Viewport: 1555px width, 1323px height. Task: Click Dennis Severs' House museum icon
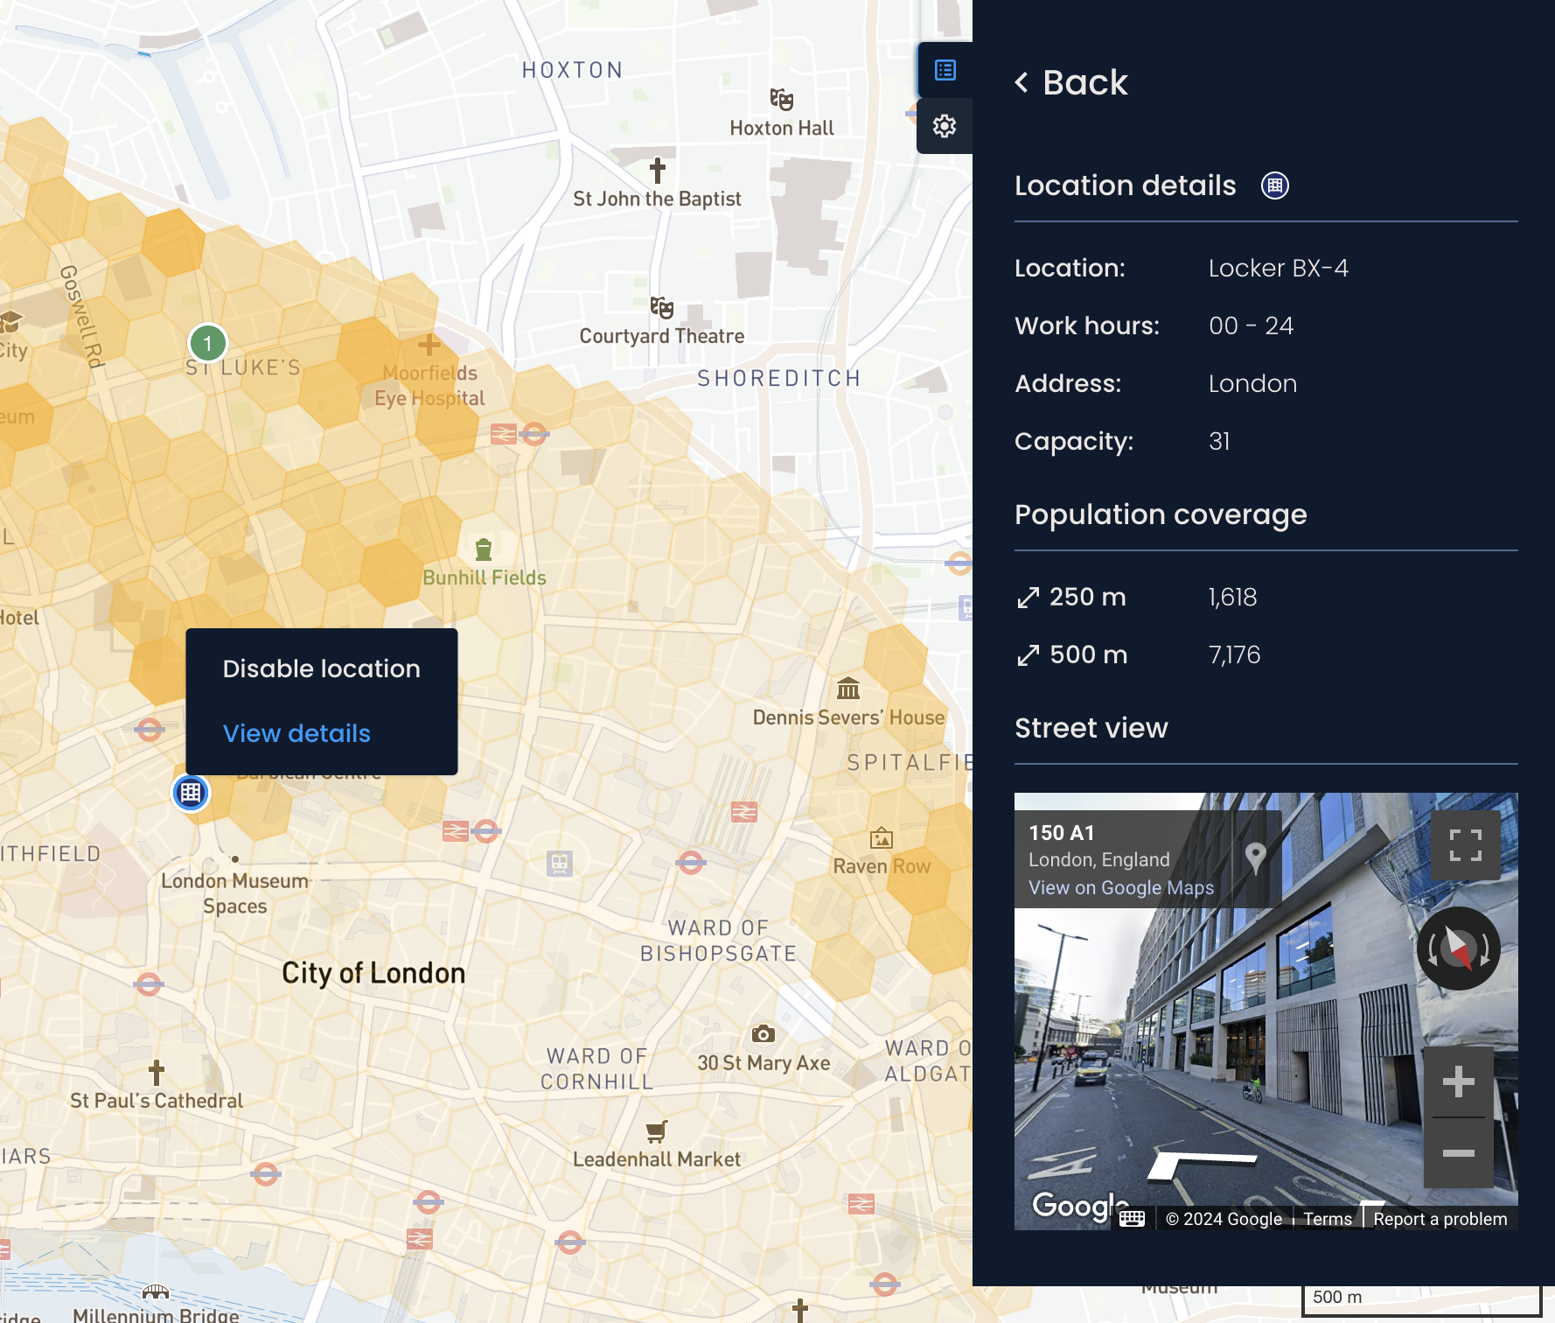(848, 689)
